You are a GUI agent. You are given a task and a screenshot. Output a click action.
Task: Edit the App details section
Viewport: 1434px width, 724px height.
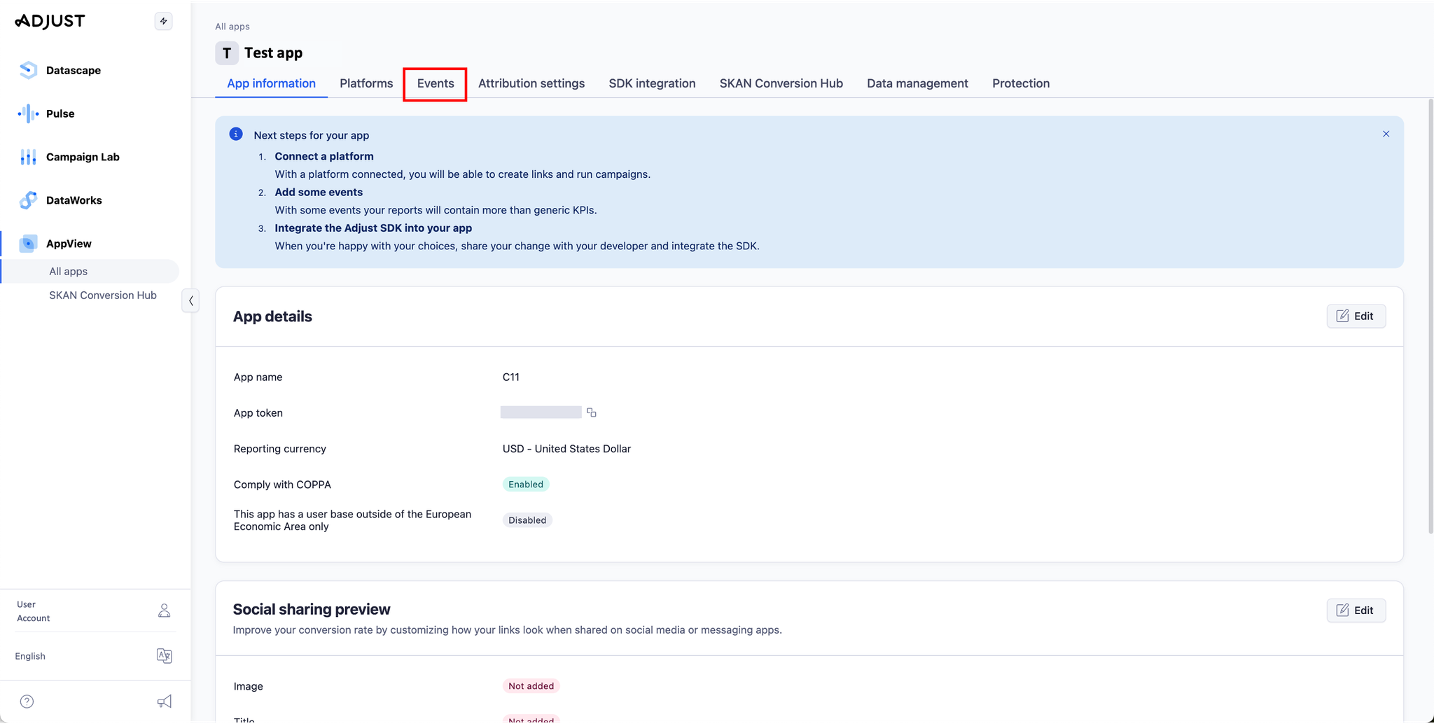coord(1356,316)
